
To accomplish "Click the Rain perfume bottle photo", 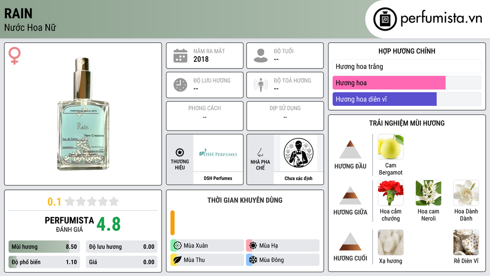I will 83,114.
